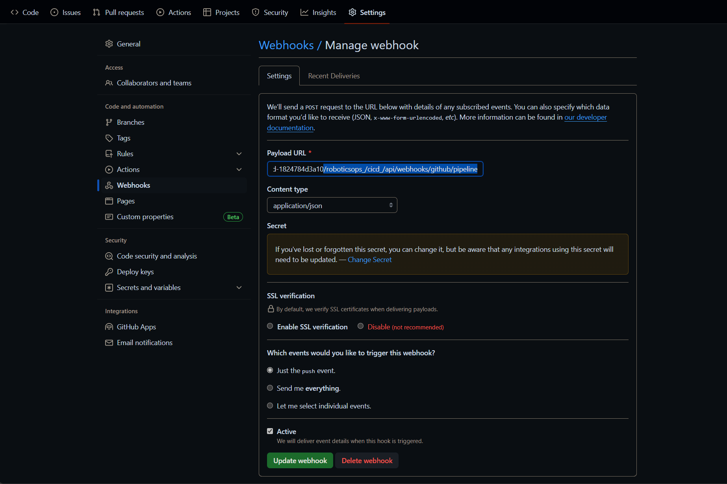Image resolution: width=727 pixels, height=484 pixels.
Task: Click Webhooks breadcrumb link in heading
Action: pyautogui.click(x=286, y=45)
